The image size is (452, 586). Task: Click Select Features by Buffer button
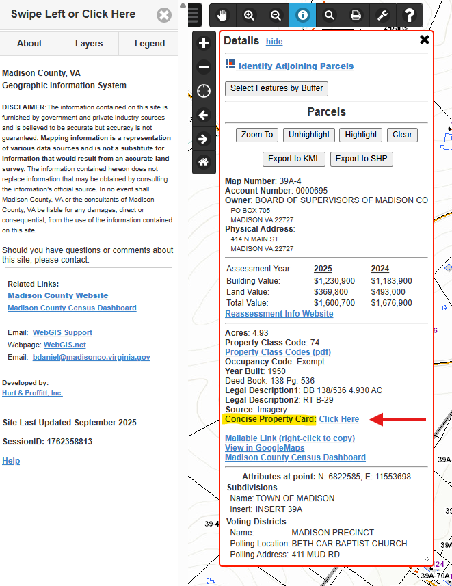coord(277,89)
